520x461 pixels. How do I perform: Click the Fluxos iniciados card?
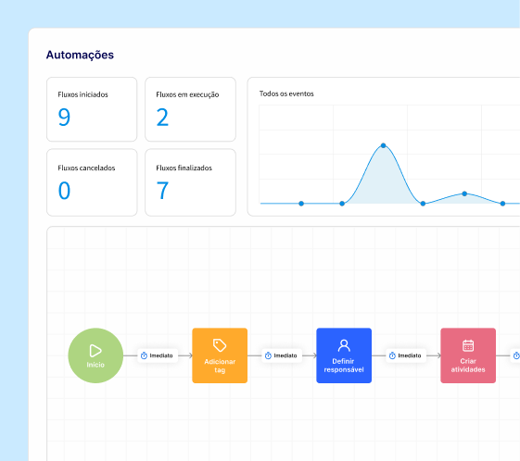pos(92,109)
